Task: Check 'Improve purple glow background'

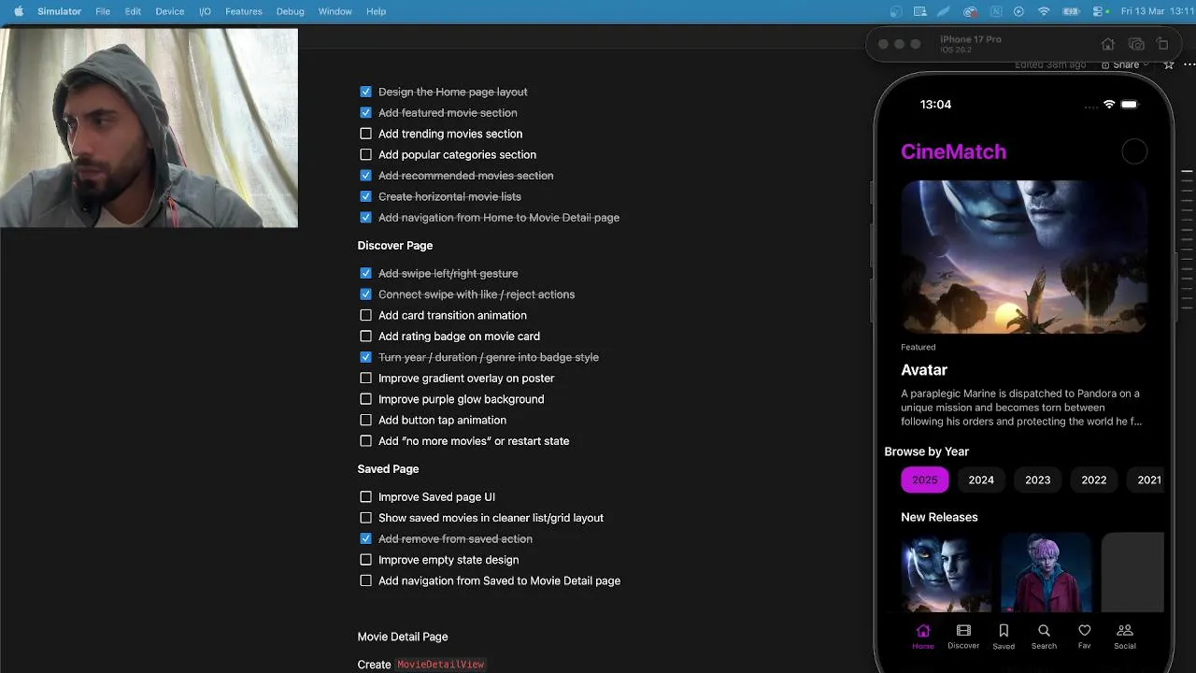Action: click(365, 399)
